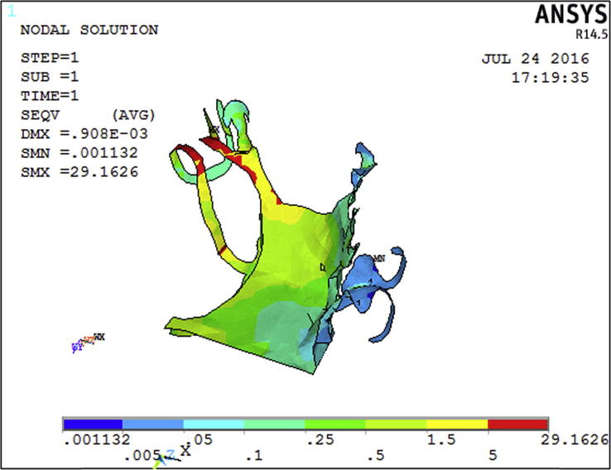
Task: Click the red legend color band
Action: pos(518,424)
